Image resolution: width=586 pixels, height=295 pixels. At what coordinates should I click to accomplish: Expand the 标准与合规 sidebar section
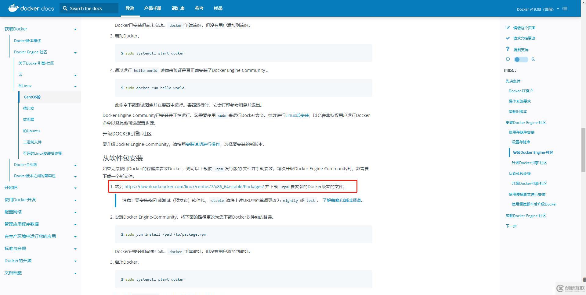pos(75,249)
